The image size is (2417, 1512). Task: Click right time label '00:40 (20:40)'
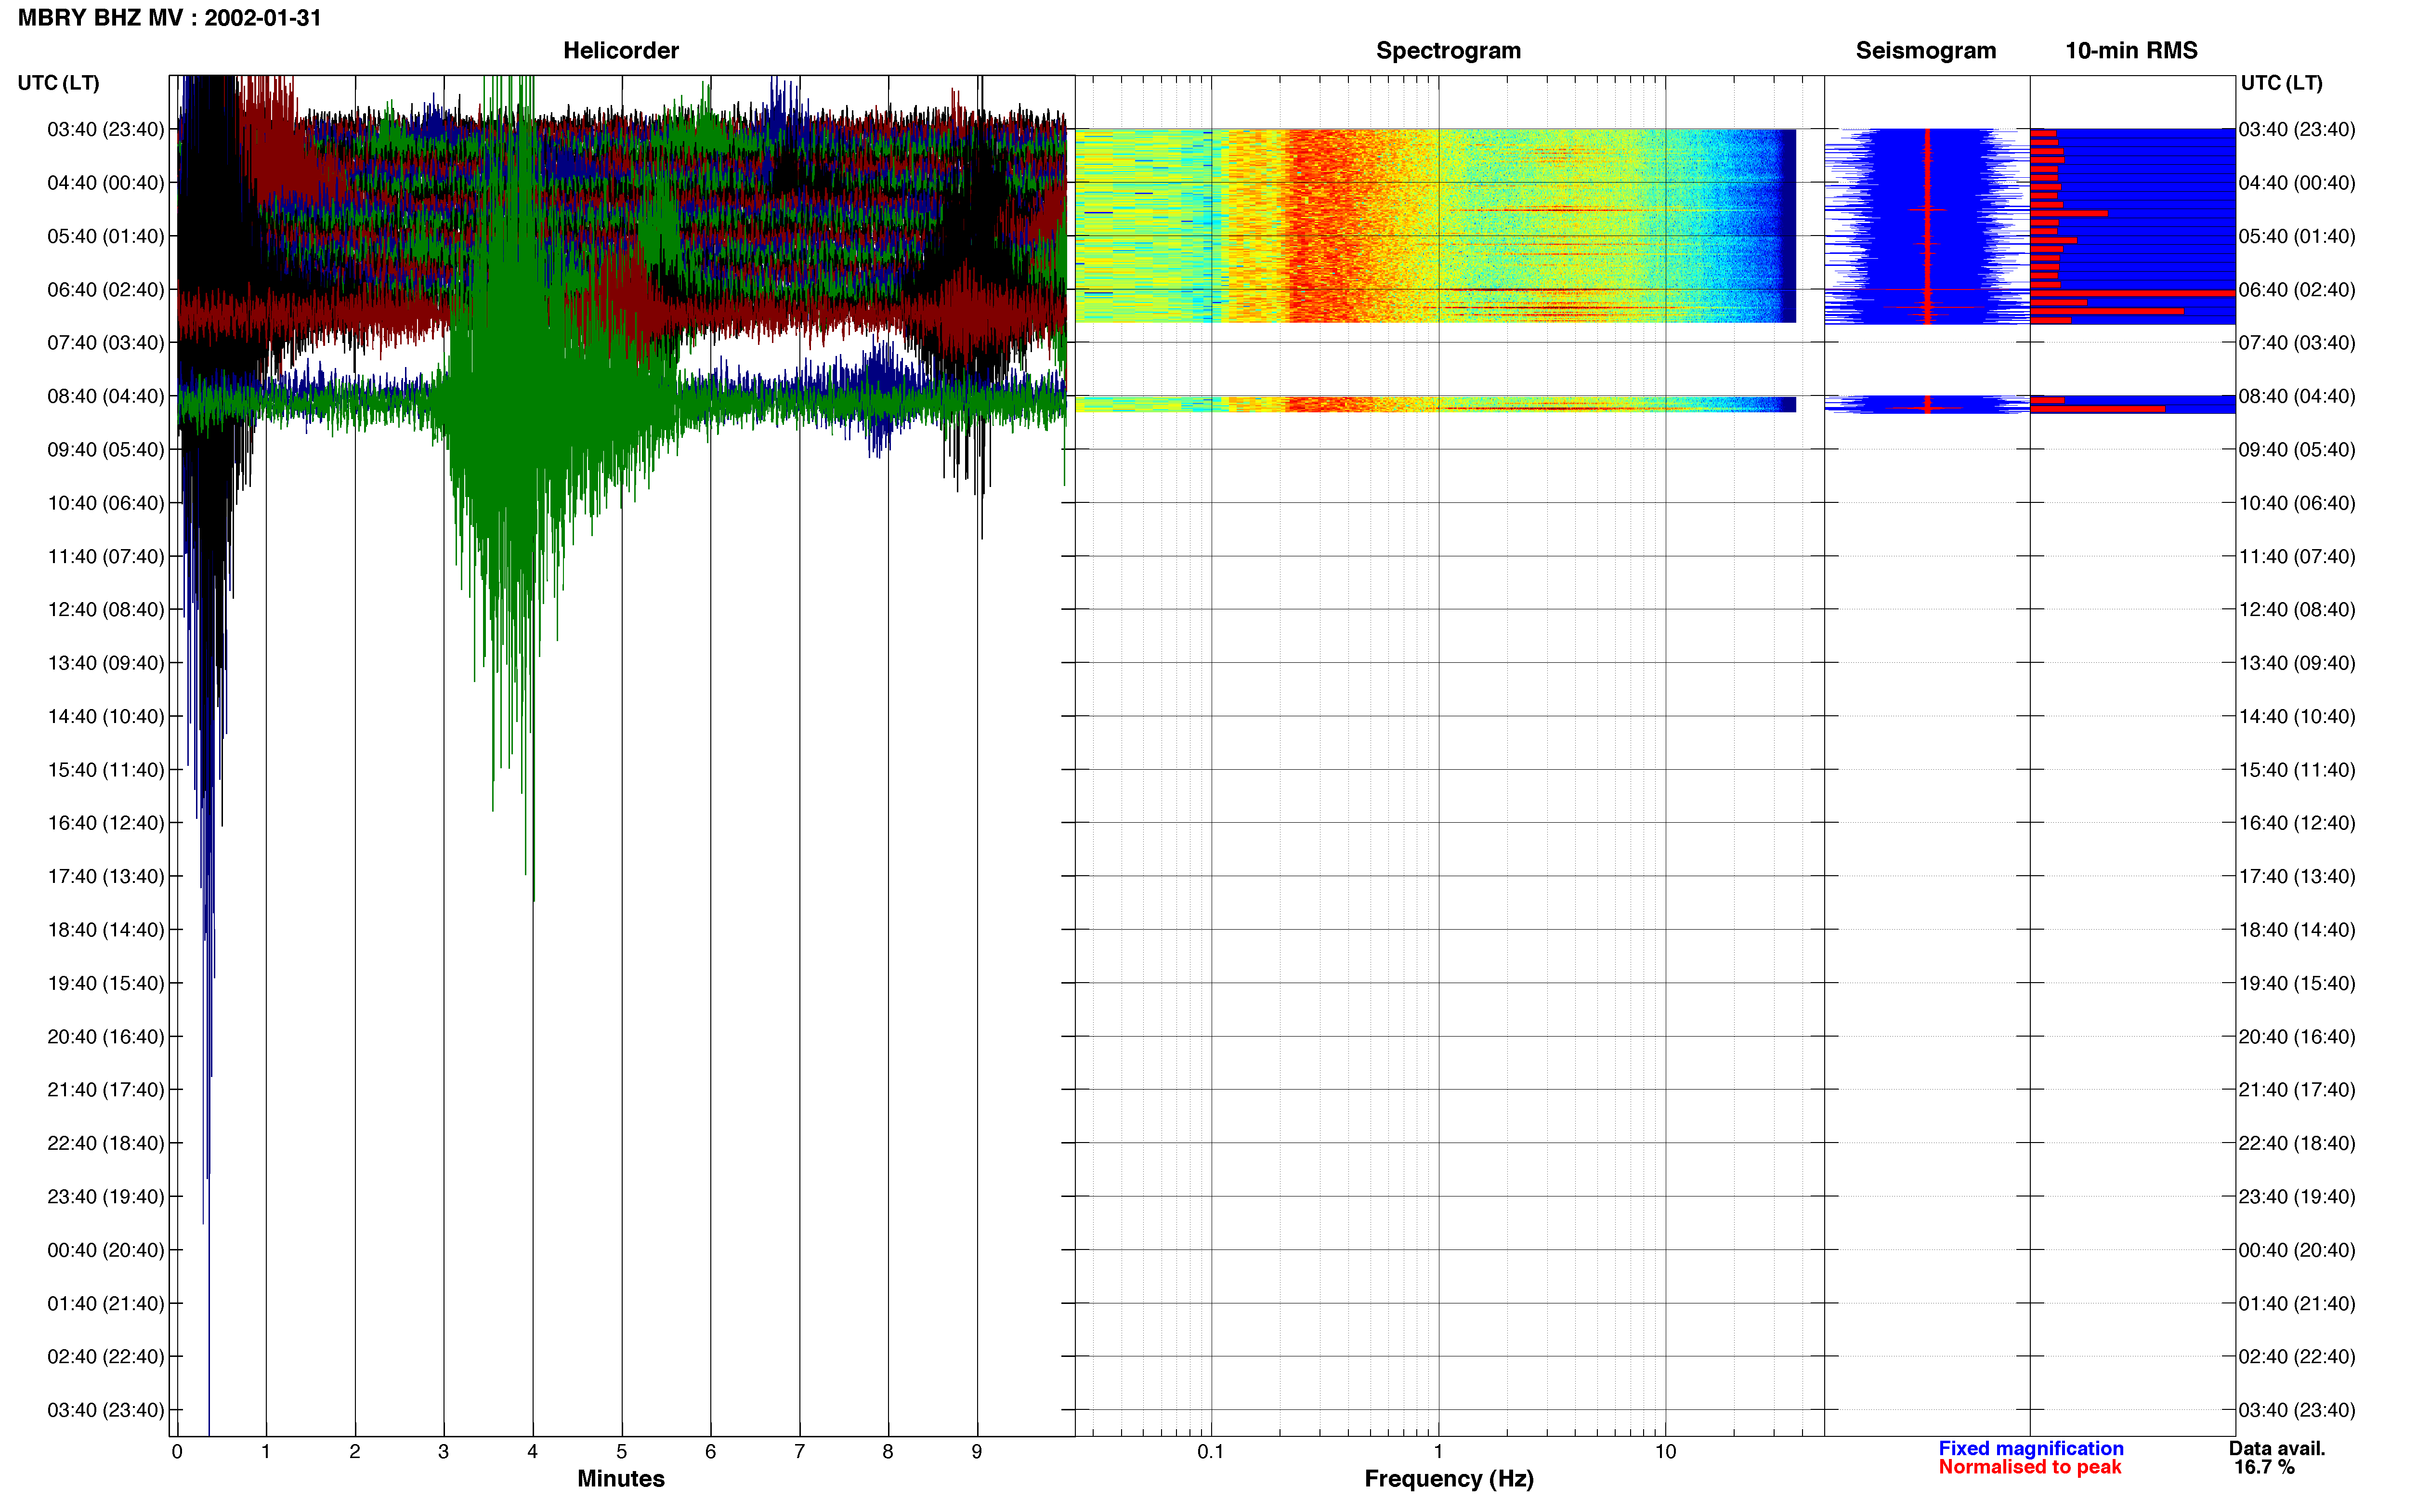pos(2297,1250)
